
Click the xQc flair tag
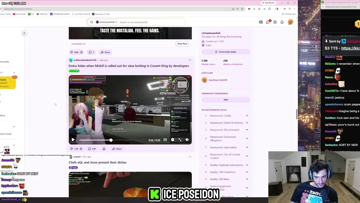point(73,168)
